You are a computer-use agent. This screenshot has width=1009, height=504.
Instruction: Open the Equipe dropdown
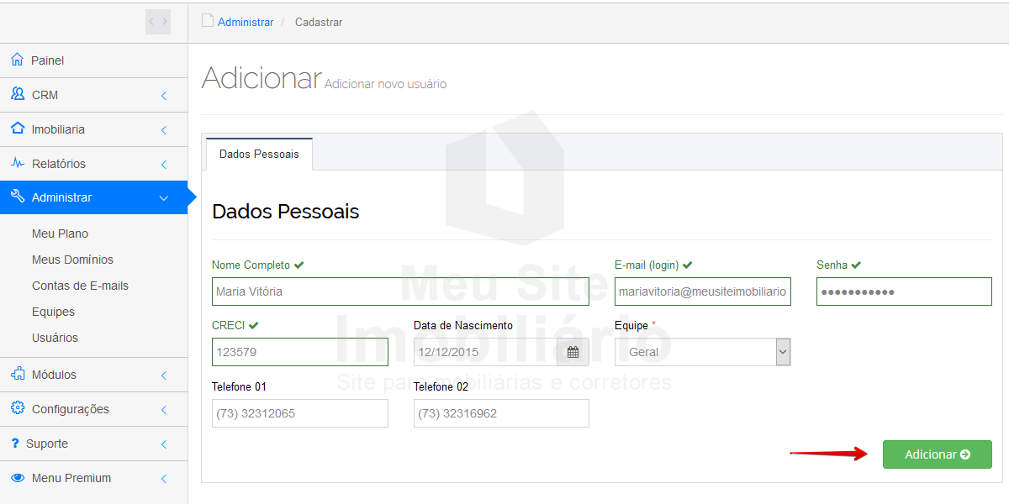(x=702, y=352)
